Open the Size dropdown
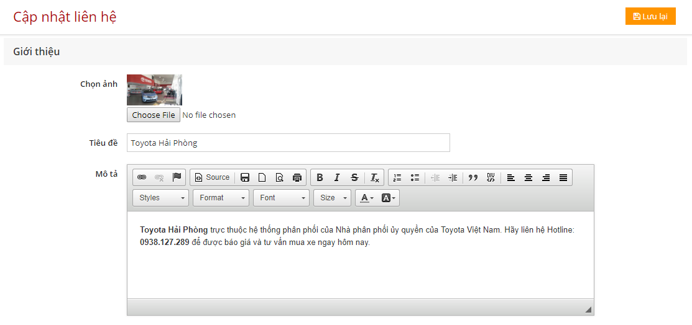This screenshot has width=692, height=325. point(332,198)
